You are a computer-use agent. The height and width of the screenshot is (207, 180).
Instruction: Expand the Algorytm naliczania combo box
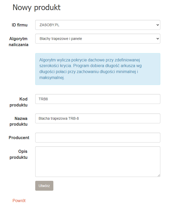pyautogui.click(x=97, y=39)
